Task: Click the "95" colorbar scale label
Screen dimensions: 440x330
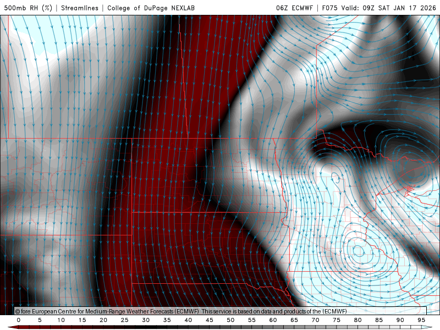Action: click(x=421, y=320)
